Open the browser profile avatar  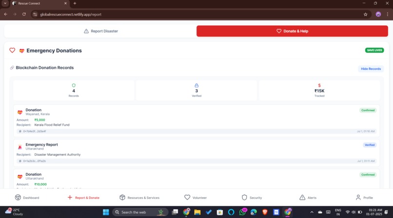point(378,15)
